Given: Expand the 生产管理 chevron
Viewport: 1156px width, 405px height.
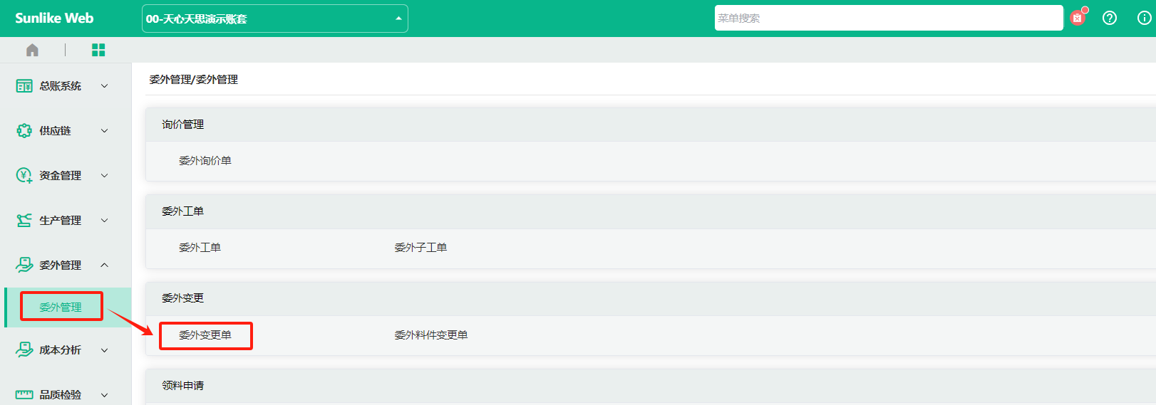Looking at the screenshot, I should tap(105, 221).
